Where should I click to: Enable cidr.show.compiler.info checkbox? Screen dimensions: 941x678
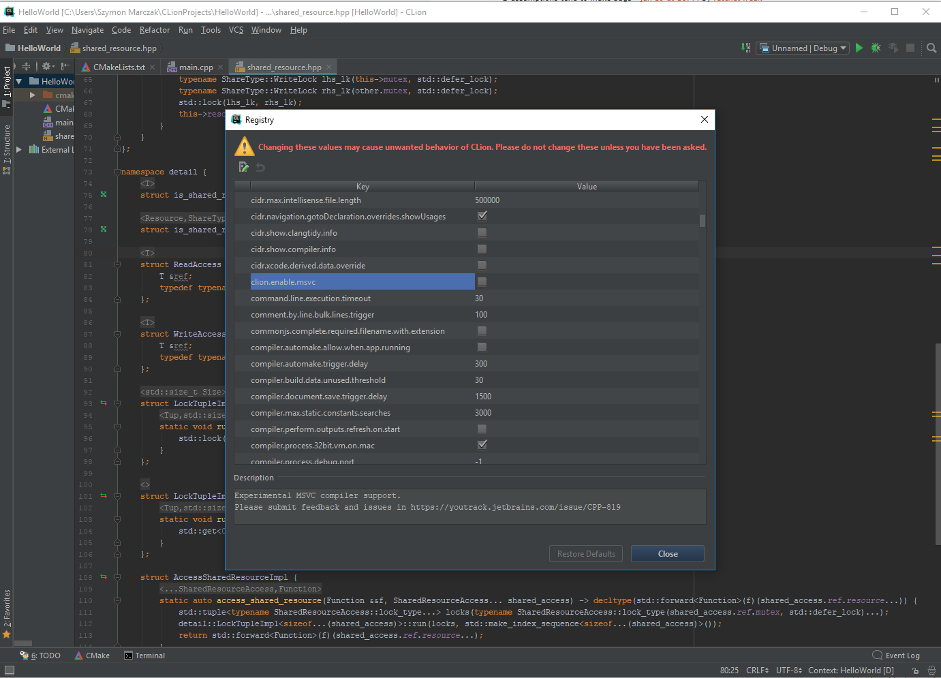pyautogui.click(x=482, y=249)
